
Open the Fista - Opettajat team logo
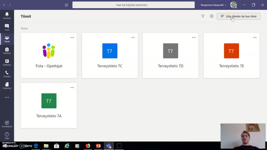(x=49, y=51)
